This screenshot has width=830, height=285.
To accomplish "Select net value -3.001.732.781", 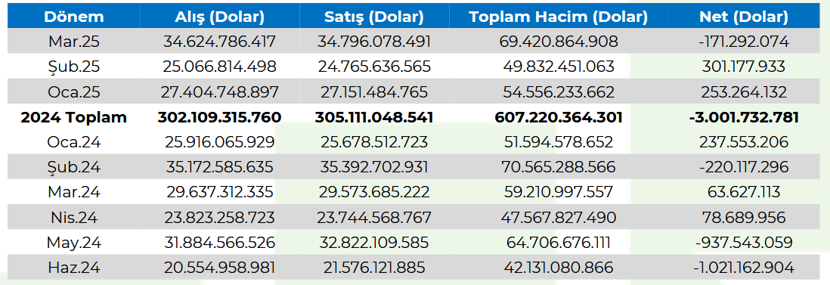I will (x=744, y=117).
